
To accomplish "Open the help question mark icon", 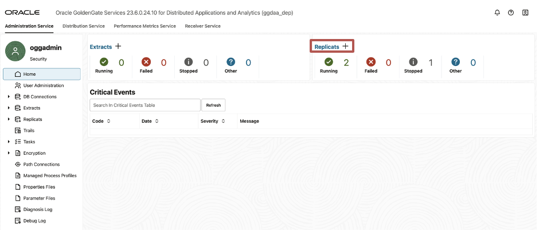I will 511,13.
